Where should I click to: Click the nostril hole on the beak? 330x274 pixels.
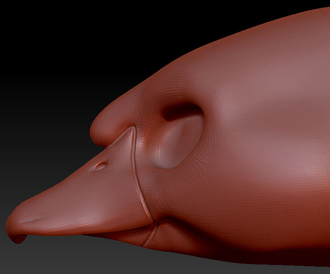100,165
